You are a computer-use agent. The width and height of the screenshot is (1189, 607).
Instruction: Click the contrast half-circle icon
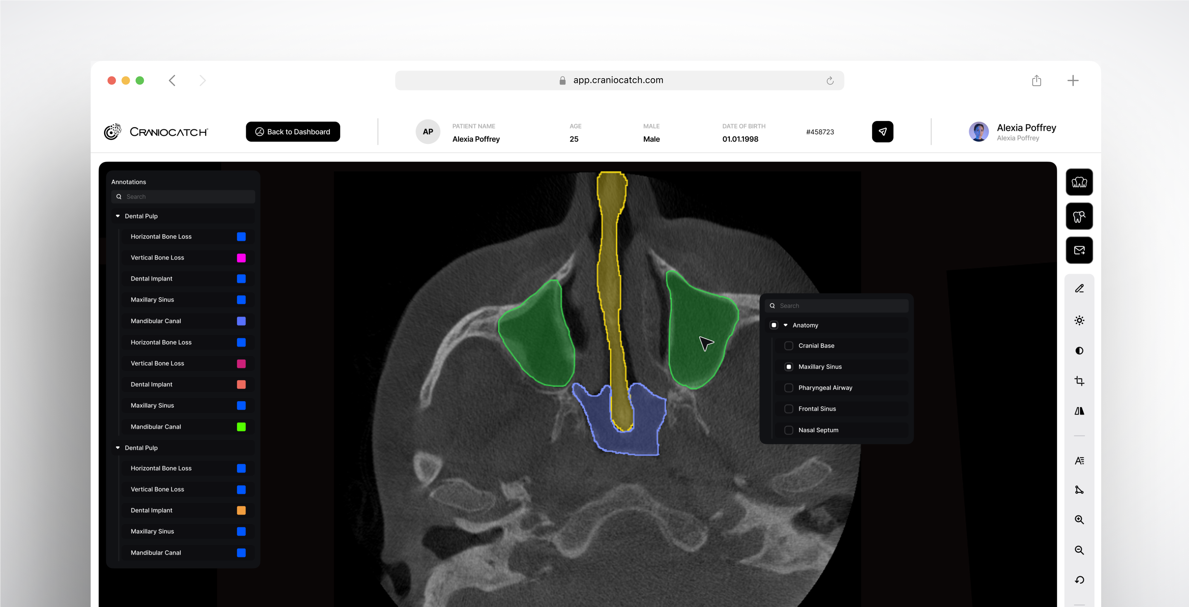(1079, 351)
